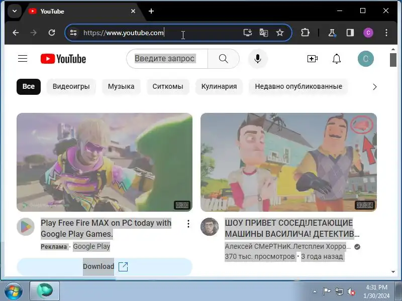Open the tab search dropdown arrow

pos(15,11)
